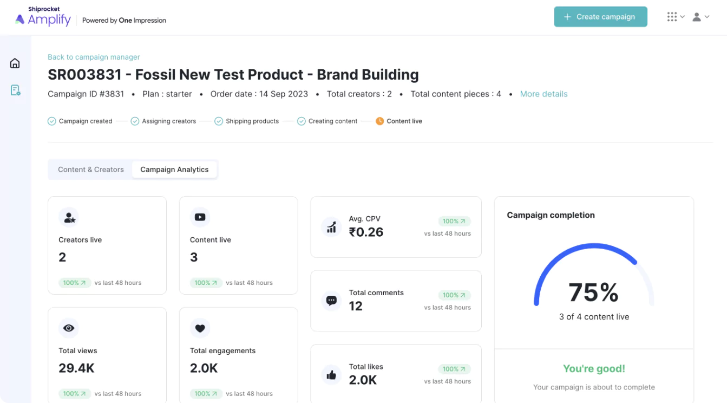Click the Campaign ID #3831 text
Viewport: 727px width, 403px height.
(x=86, y=94)
